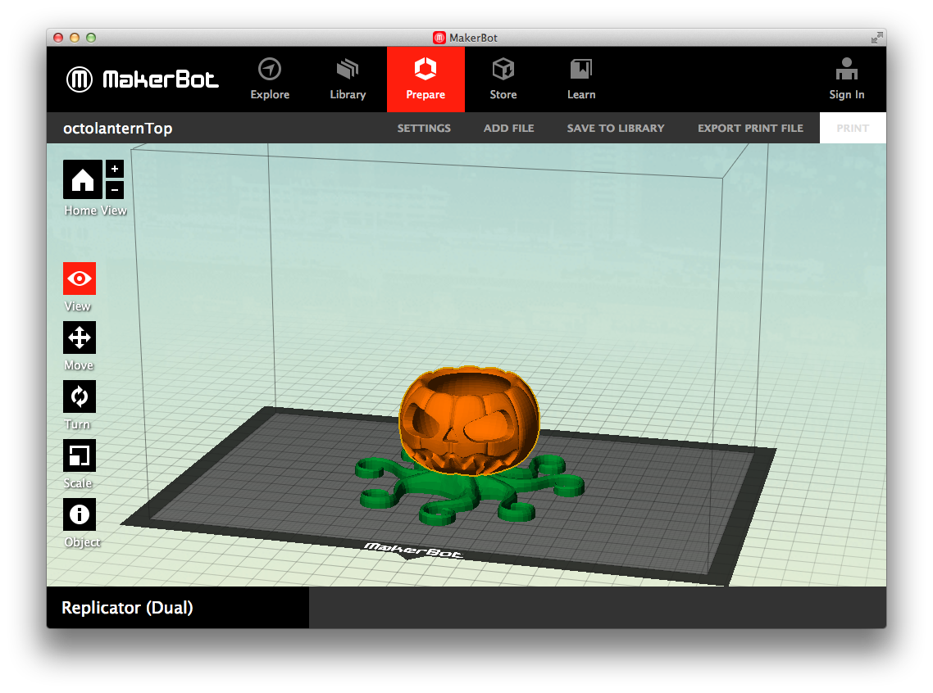Screen dimensions: 933x693
Task: Select the Scale tool
Action: pos(80,455)
